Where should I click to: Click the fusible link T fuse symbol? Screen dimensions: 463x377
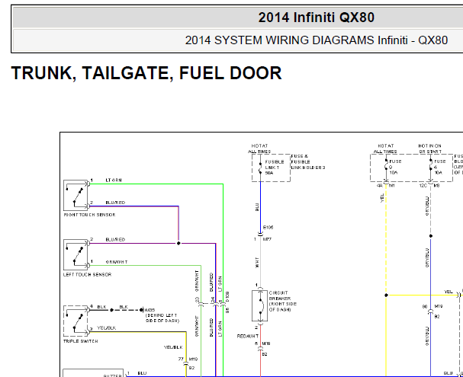(260, 168)
